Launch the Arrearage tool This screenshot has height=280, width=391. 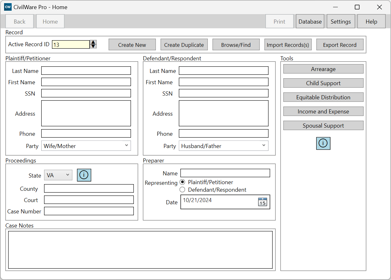click(x=323, y=69)
